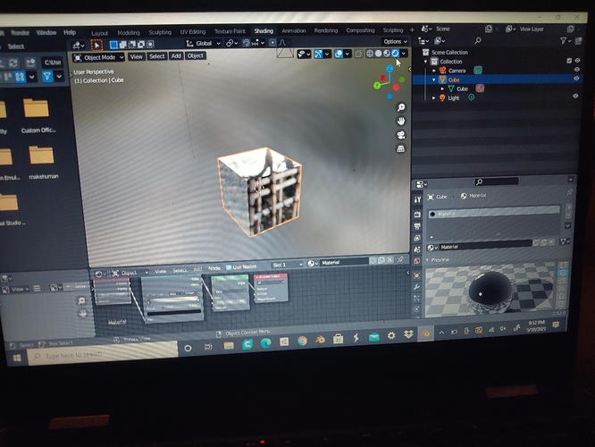Toggle snapping magnet icon
The image size is (595, 447).
[x=247, y=43]
